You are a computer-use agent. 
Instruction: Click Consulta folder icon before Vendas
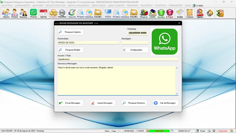98,13
